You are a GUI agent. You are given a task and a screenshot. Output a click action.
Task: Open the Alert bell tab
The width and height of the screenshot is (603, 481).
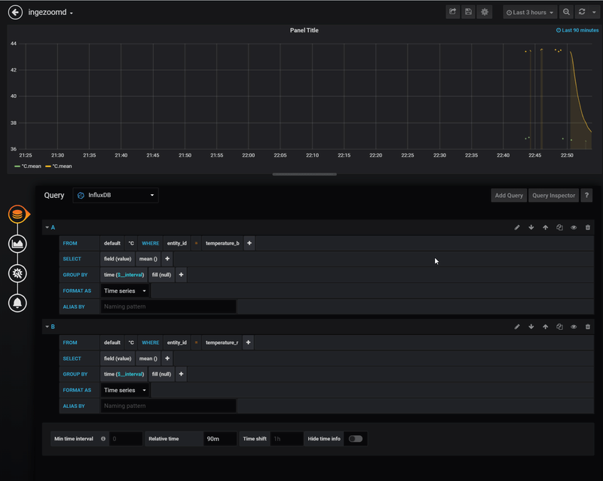[17, 303]
